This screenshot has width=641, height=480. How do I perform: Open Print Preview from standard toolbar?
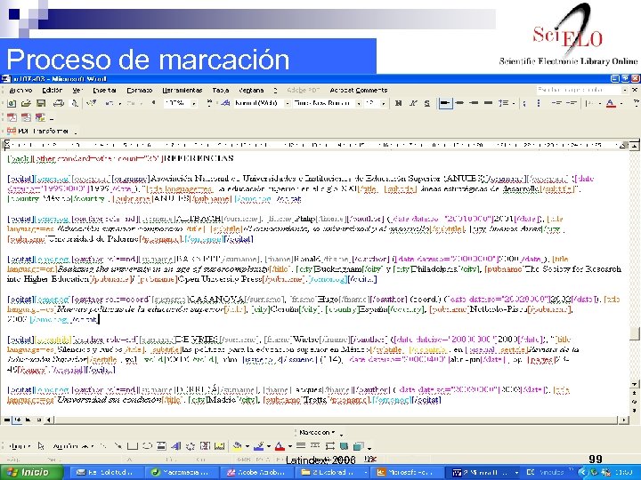pyautogui.click(x=75, y=104)
